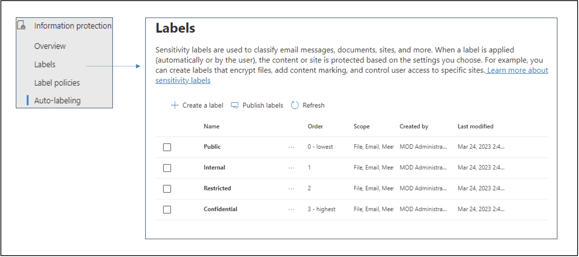Select the Restricted label checkbox
Viewport: 579px width, 257px height.
pos(167,189)
